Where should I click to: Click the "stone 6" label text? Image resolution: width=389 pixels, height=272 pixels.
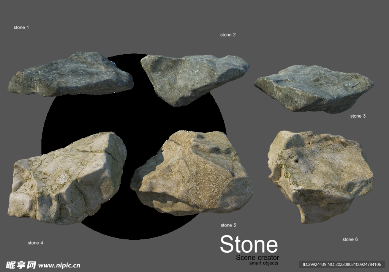[350, 239]
